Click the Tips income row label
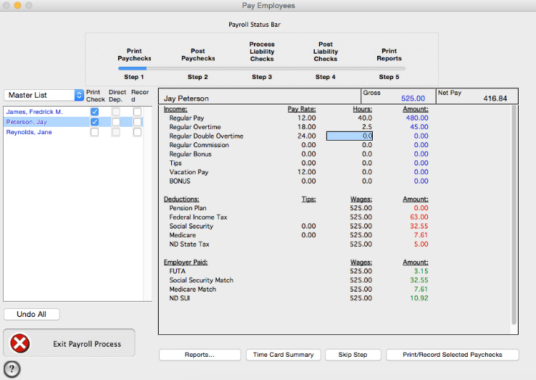 coord(176,163)
